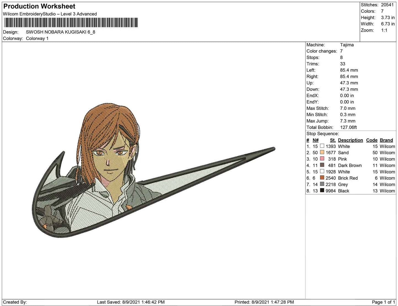The image size is (398, 306).
Task: Click the Page 1 of 1 footer text
Action: (383, 302)
